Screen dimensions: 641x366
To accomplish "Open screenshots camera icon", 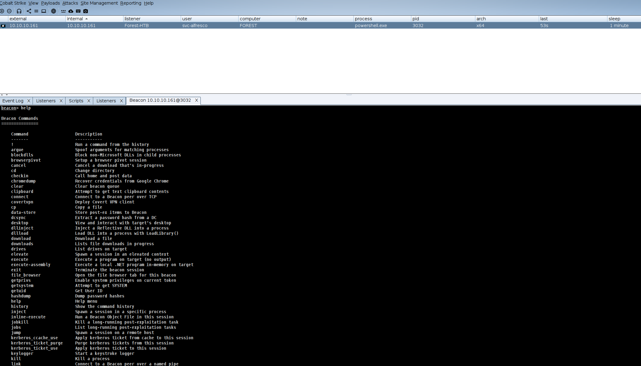I will (x=86, y=11).
